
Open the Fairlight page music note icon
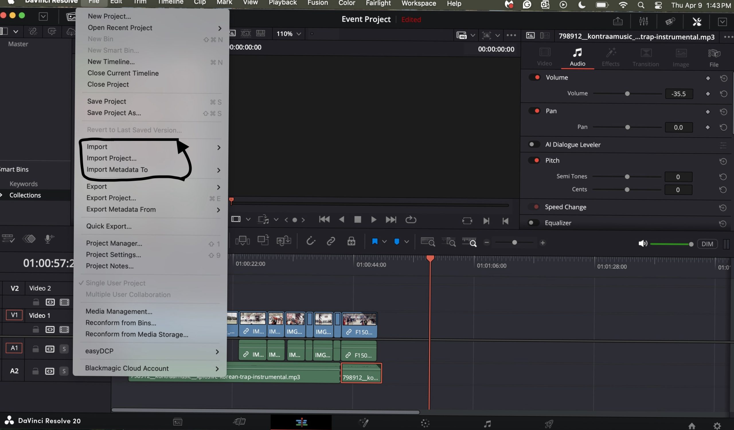[x=487, y=424]
